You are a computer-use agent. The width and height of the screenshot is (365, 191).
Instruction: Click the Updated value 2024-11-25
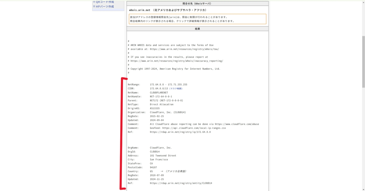click(157, 179)
